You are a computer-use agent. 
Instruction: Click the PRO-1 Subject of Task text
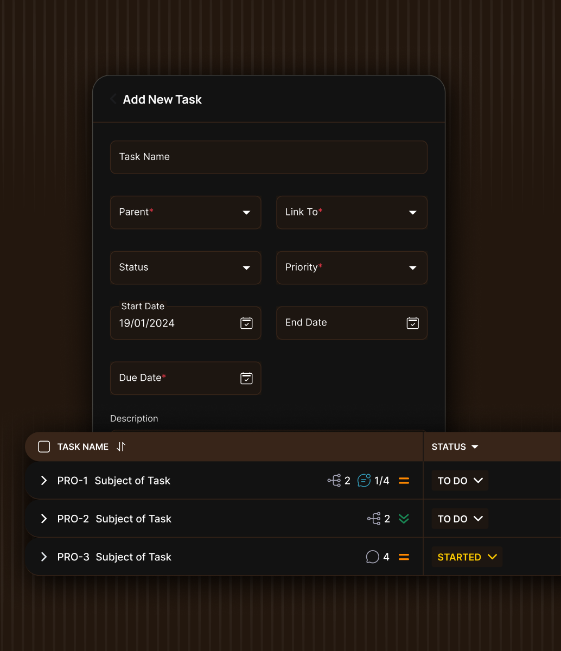[x=114, y=481]
